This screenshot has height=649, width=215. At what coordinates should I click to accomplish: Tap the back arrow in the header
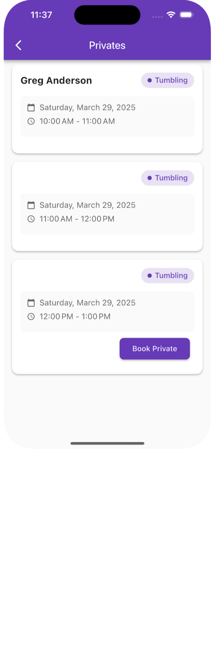click(x=19, y=45)
